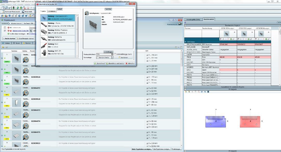Click the green plus to add a search method

[x=9, y=34]
